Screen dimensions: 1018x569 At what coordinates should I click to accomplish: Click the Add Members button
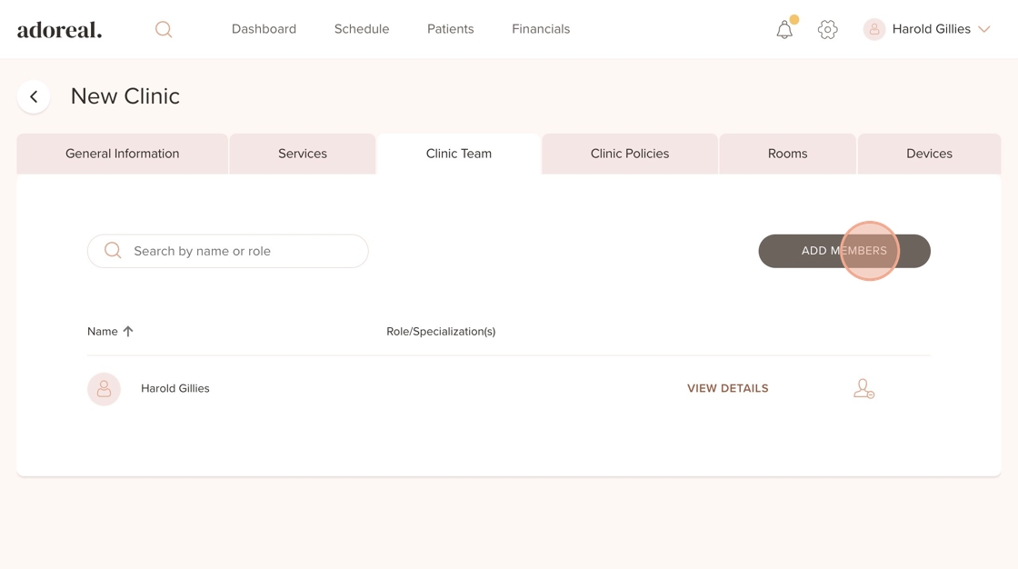(844, 251)
